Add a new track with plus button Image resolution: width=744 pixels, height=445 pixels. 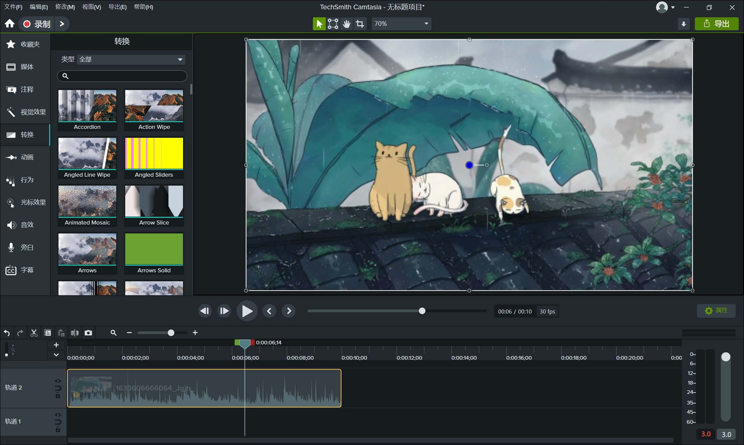pyautogui.click(x=56, y=345)
